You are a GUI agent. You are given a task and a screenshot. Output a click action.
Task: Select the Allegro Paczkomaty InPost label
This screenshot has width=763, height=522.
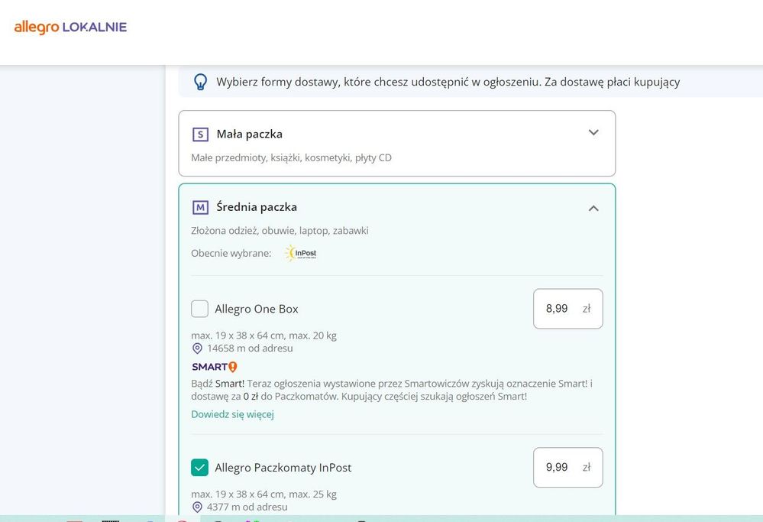pos(283,468)
